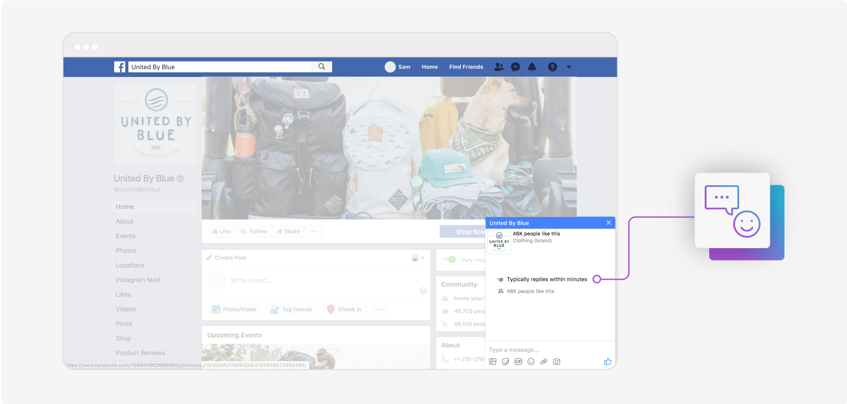
Task: Click the page cover photo
Action: 389,148
